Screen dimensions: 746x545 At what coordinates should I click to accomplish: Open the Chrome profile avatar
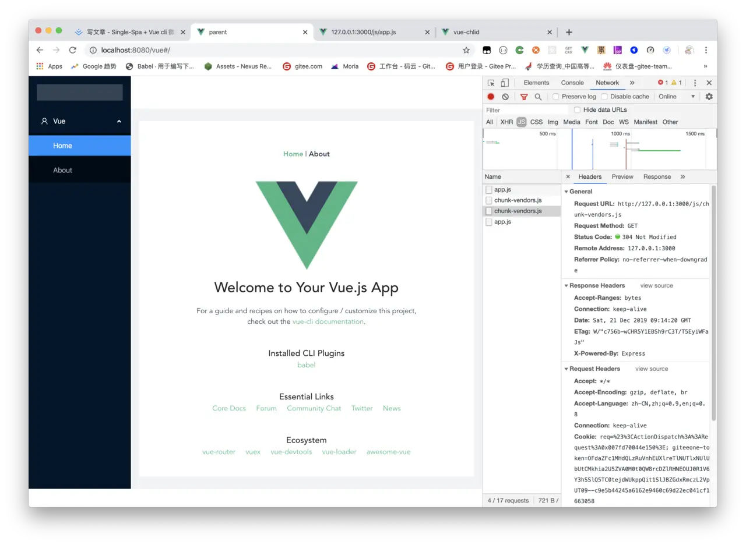[689, 50]
